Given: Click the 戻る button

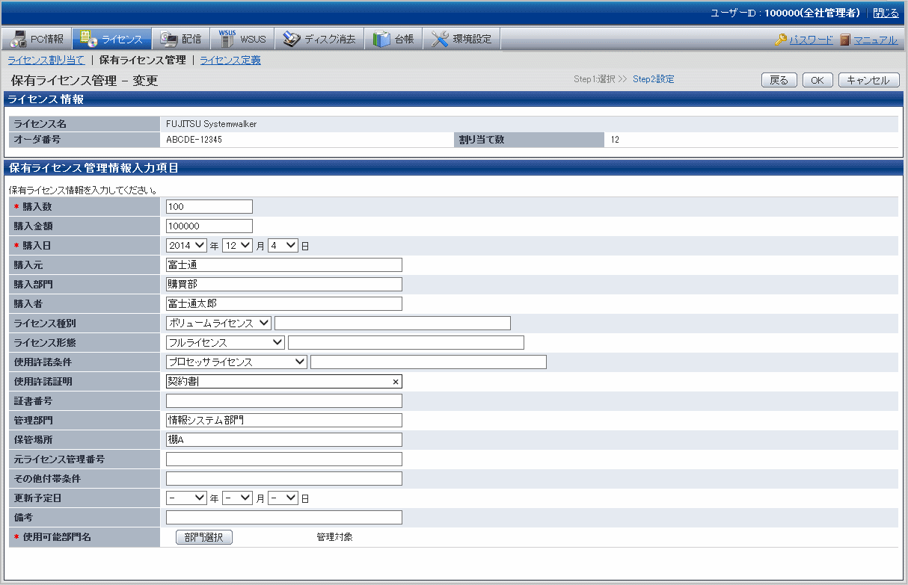Looking at the screenshot, I should (779, 80).
